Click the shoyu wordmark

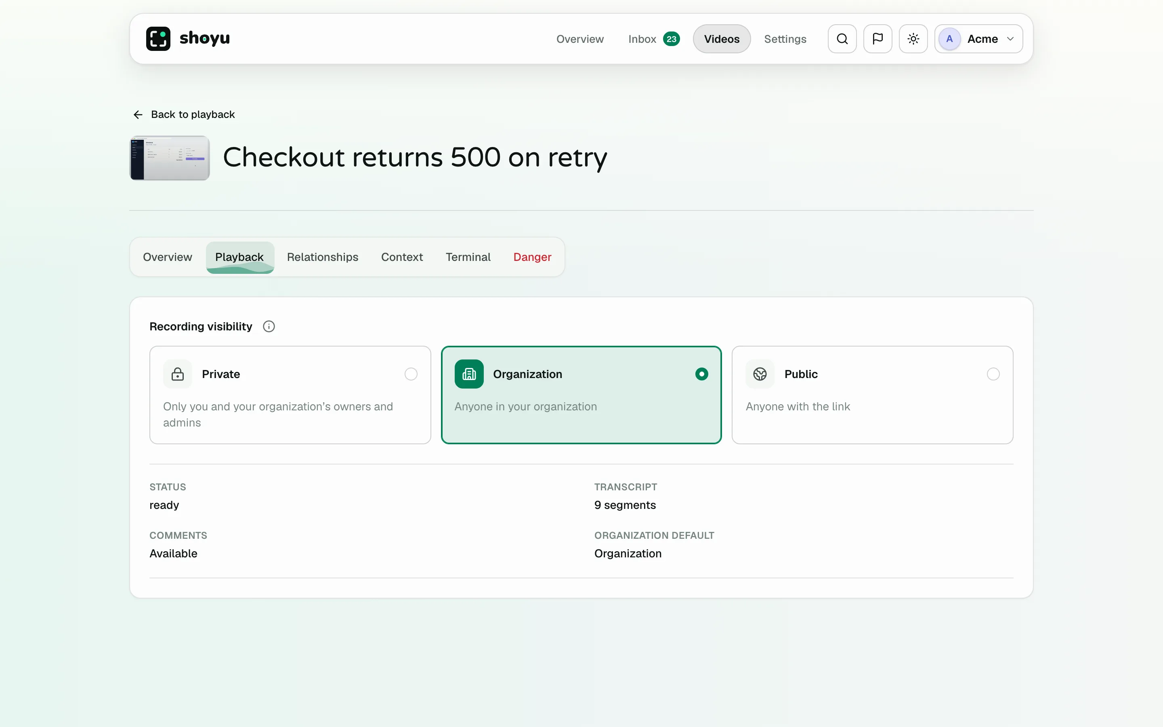click(x=204, y=38)
